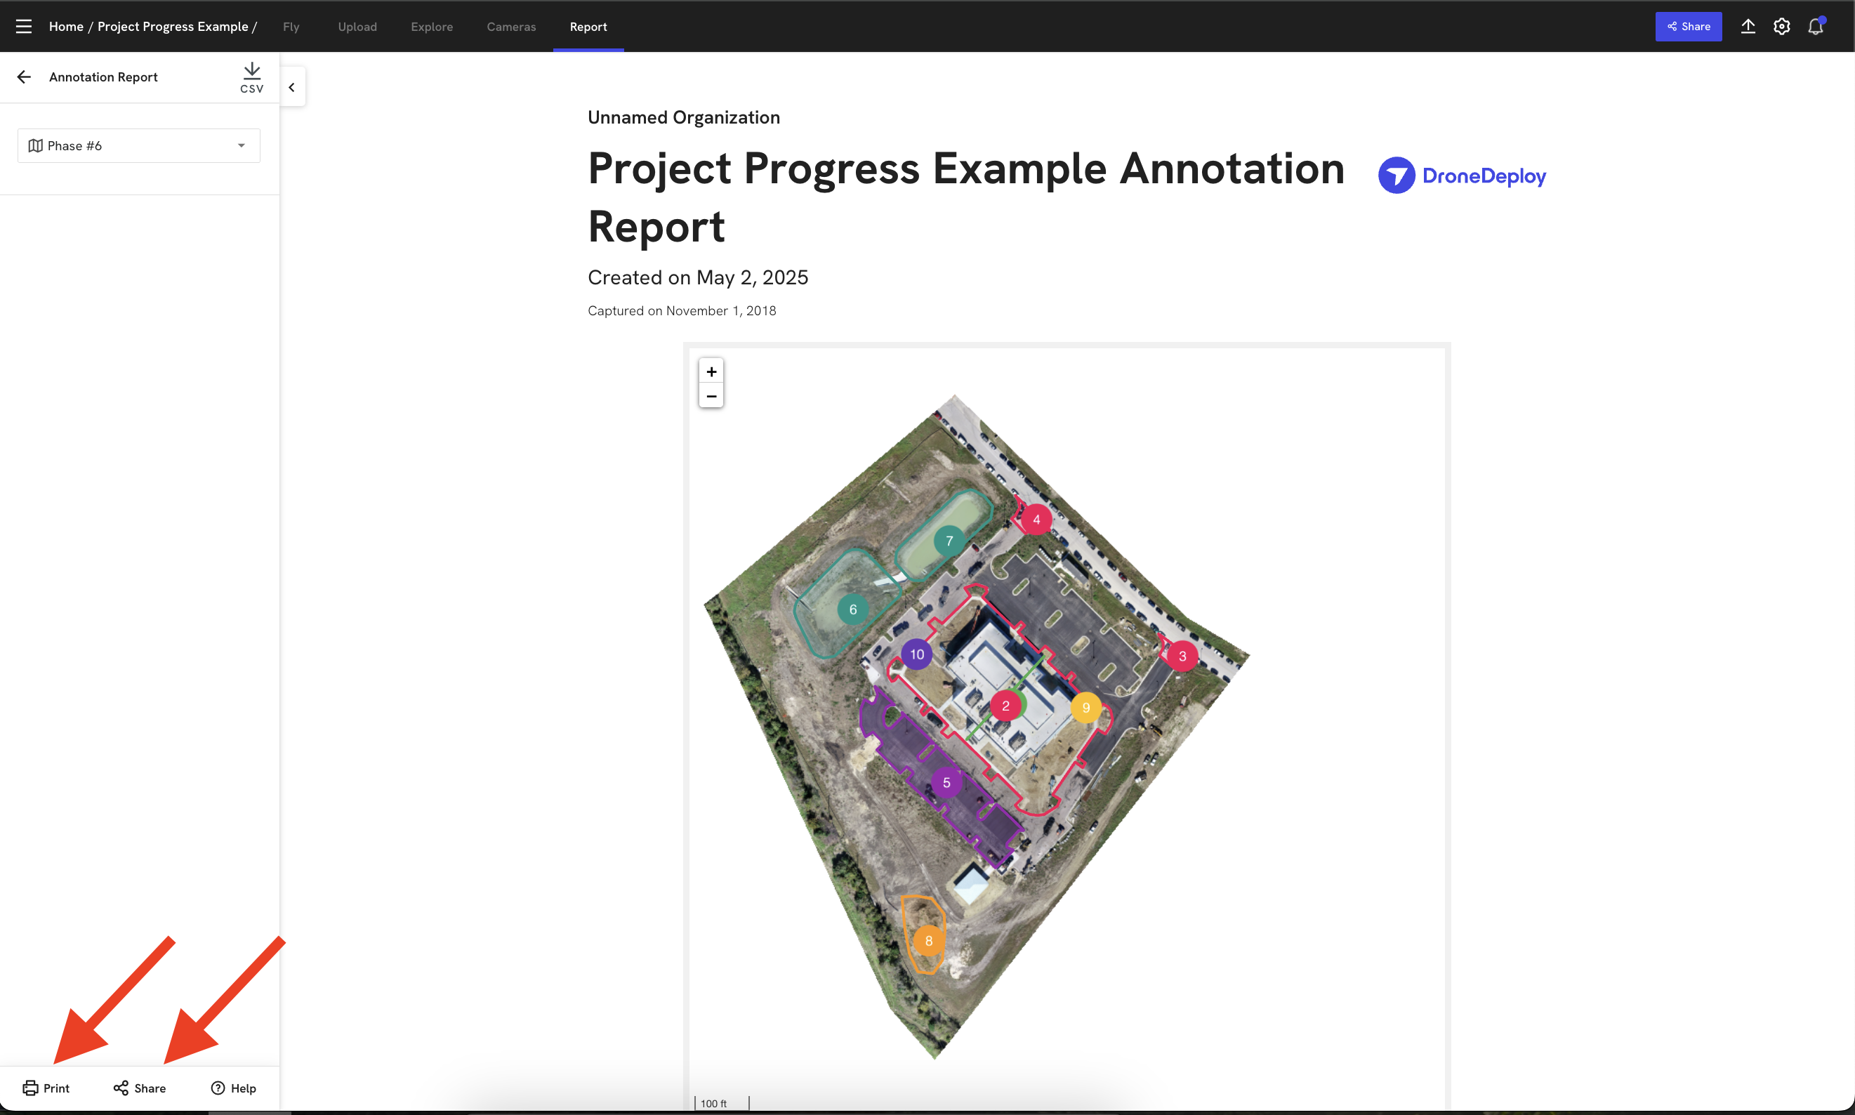Select annotation marker 5 on map

click(x=946, y=783)
